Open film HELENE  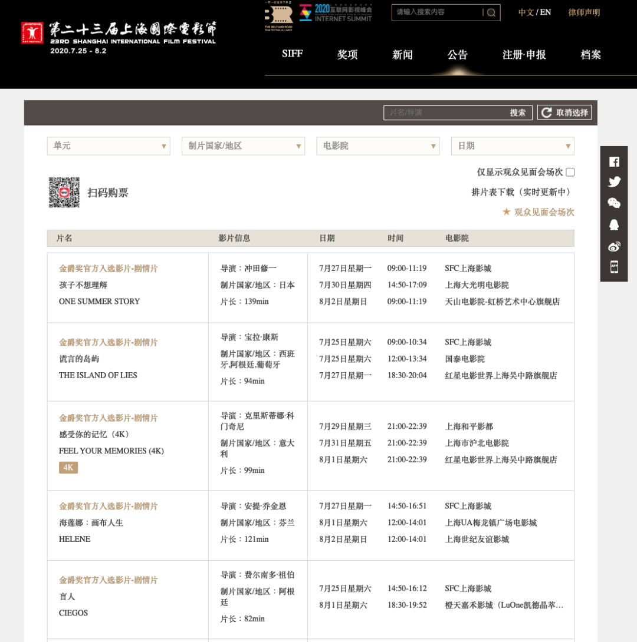point(74,540)
